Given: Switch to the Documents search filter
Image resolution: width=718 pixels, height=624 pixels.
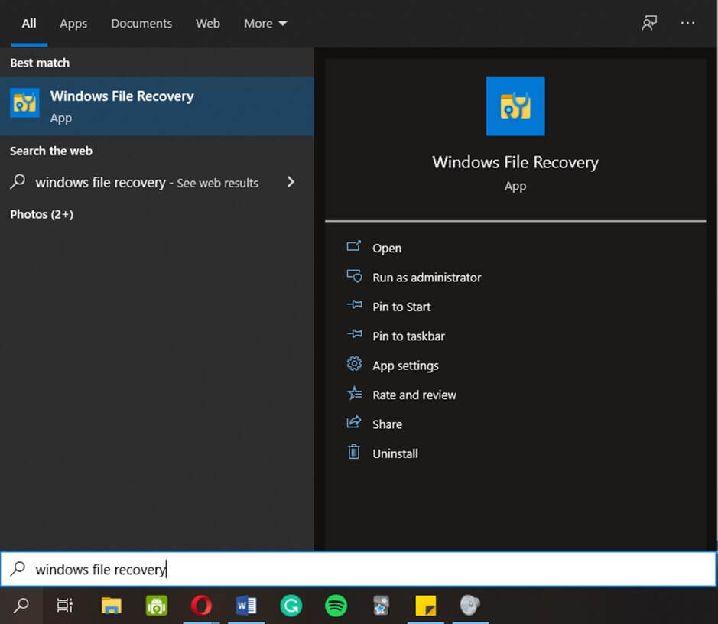Looking at the screenshot, I should (x=141, y=23).
